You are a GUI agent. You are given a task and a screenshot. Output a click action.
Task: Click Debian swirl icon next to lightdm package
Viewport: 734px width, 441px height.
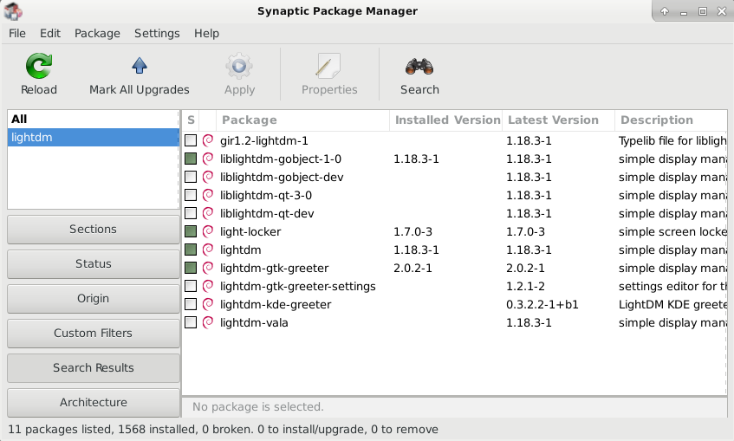[208, 250]
